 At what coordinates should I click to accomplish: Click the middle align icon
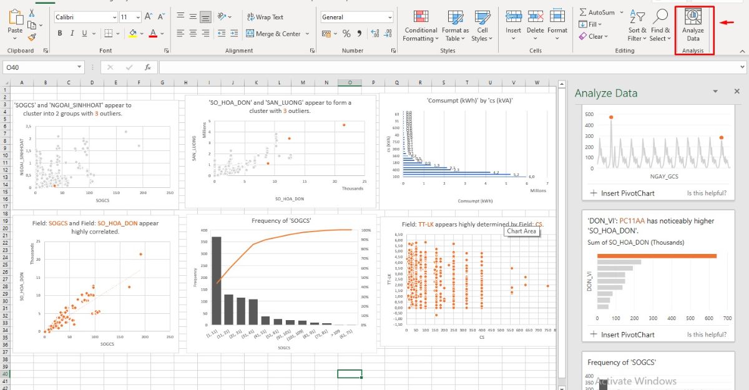pos(193,17)
